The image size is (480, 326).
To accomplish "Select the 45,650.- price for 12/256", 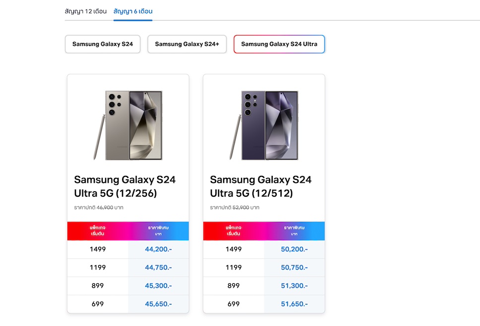I will coord(159,304).
